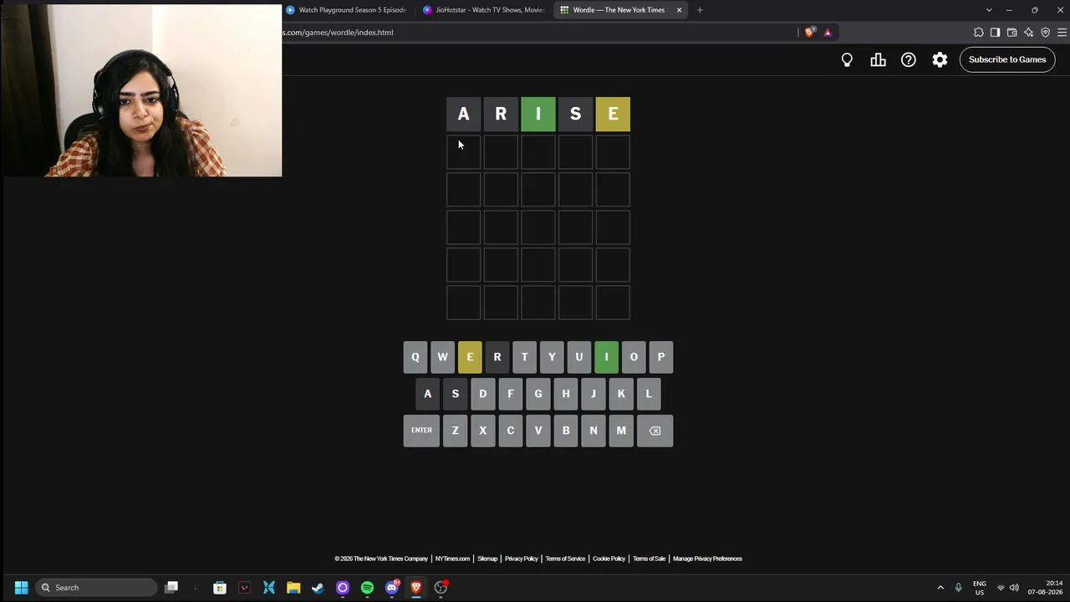Open Wordle settings gear icon
The height and width of the screenshot is (602, 1070).
point(940,59)
